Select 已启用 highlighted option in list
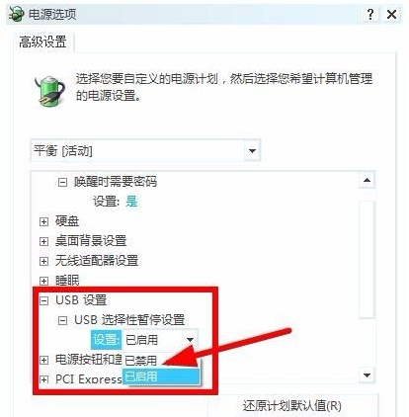The image size is (409, 417). [x=161, y=376]
